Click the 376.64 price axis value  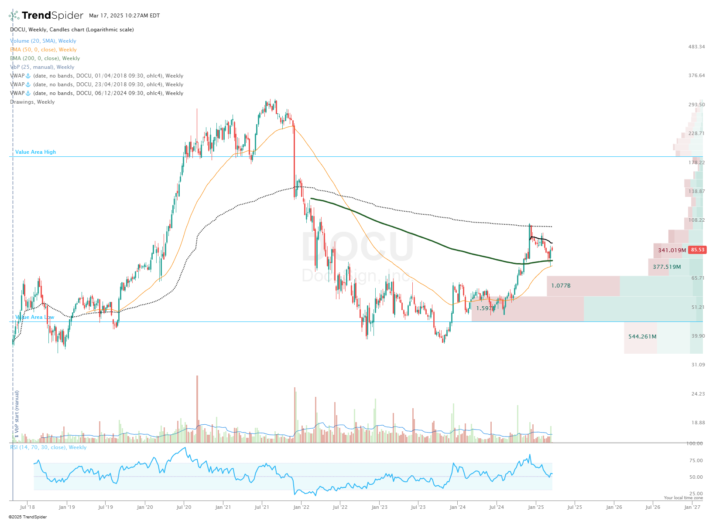coord(696,75)
